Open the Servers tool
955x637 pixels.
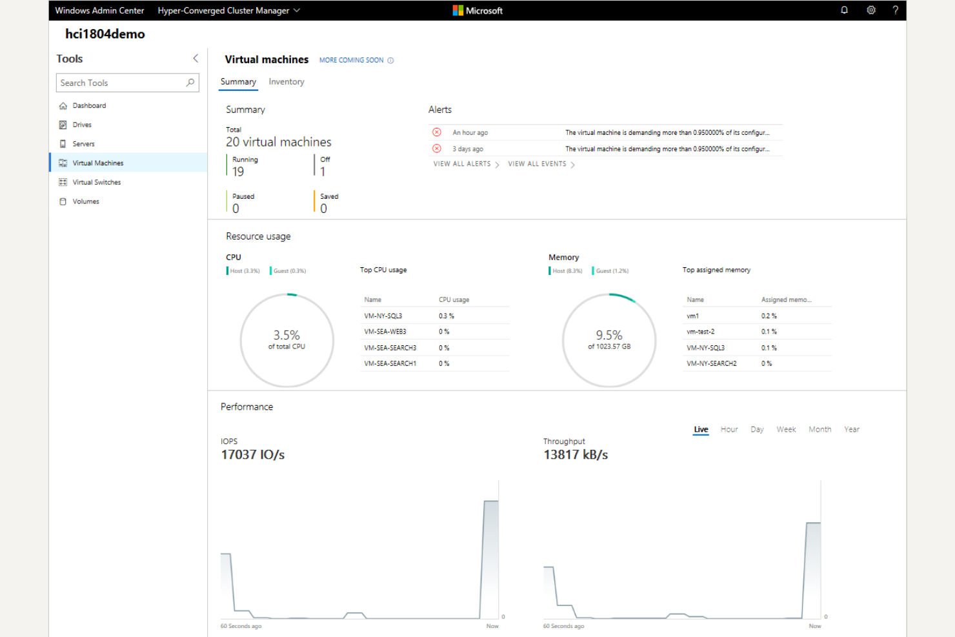pyautogui.click(x=84, y=143)
